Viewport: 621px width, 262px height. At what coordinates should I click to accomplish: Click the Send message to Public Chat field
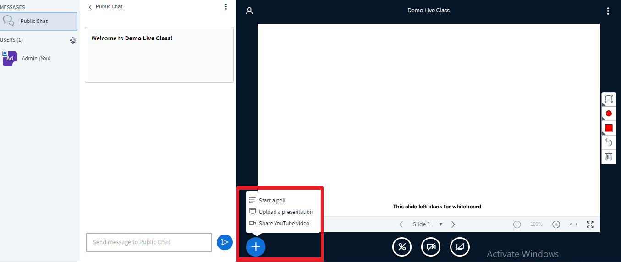[148, 242]
